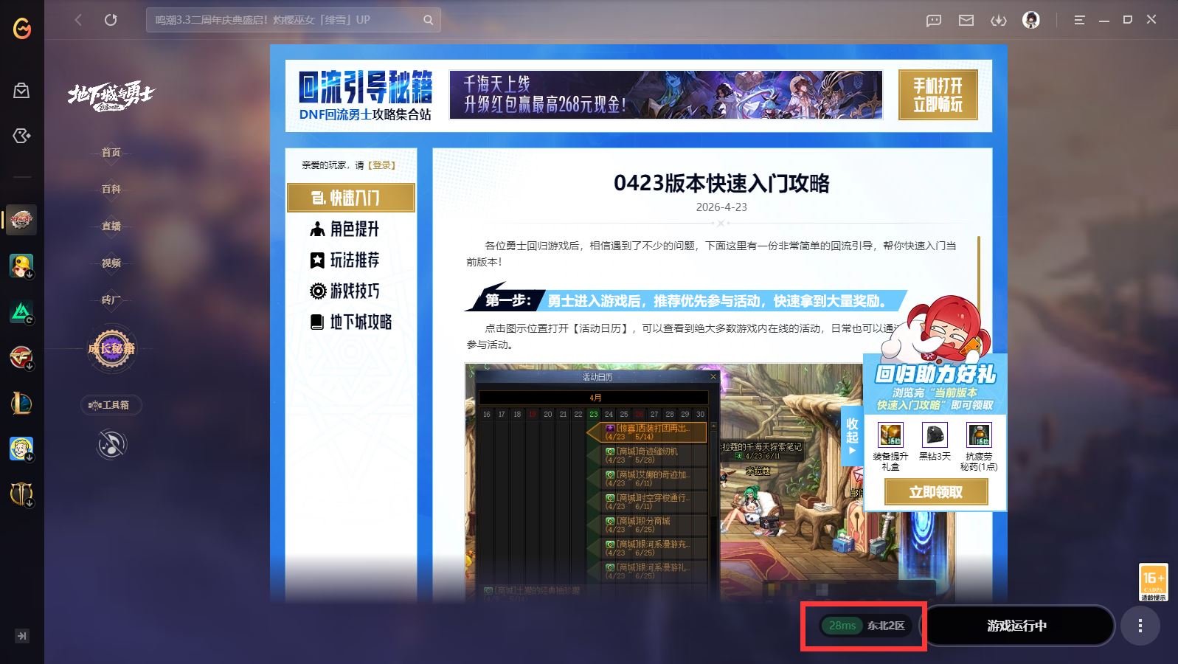This screenshot has width=1178, height=664.
Task: Open the 东北2区 server selector
Action: click(885, 626)
